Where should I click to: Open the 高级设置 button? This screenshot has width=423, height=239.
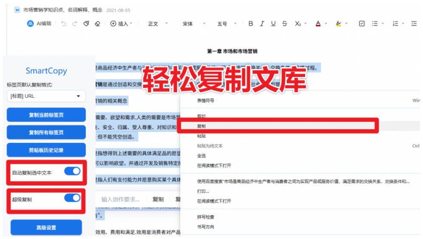(46, 228)
